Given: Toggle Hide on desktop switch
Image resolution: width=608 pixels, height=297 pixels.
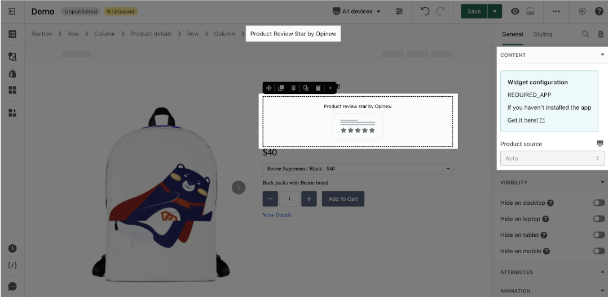Looking at the screenshot, I should (599, 202).
